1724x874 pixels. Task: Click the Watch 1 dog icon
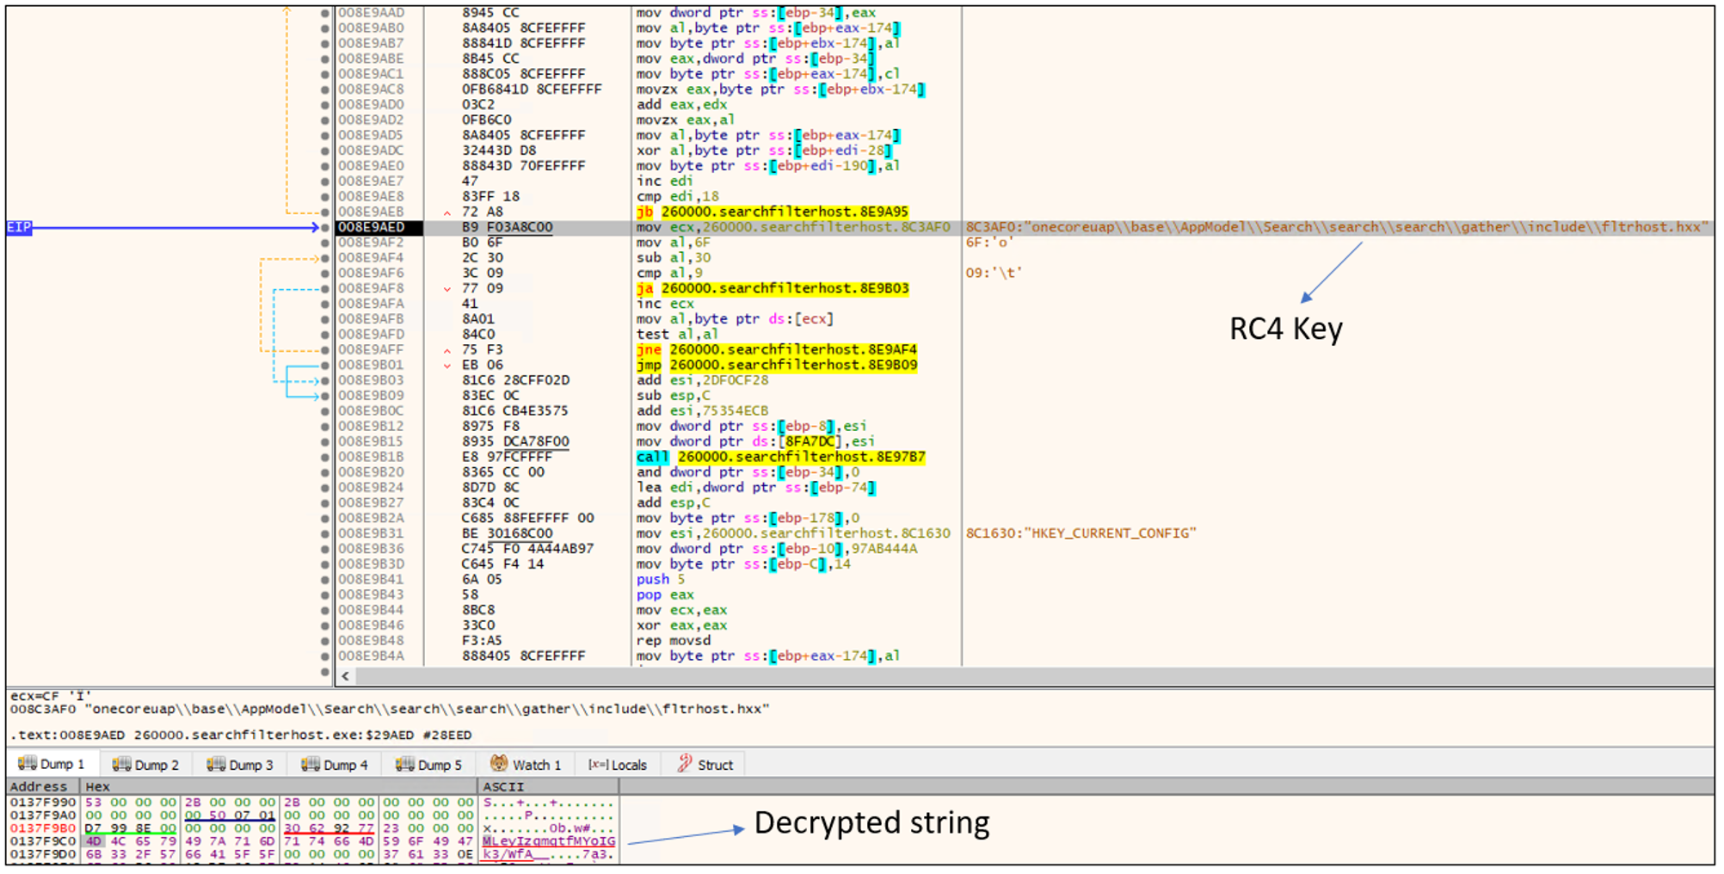point(499,764)
